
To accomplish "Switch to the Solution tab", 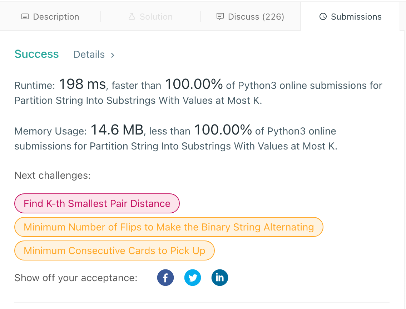I will [x=150, y=16].
